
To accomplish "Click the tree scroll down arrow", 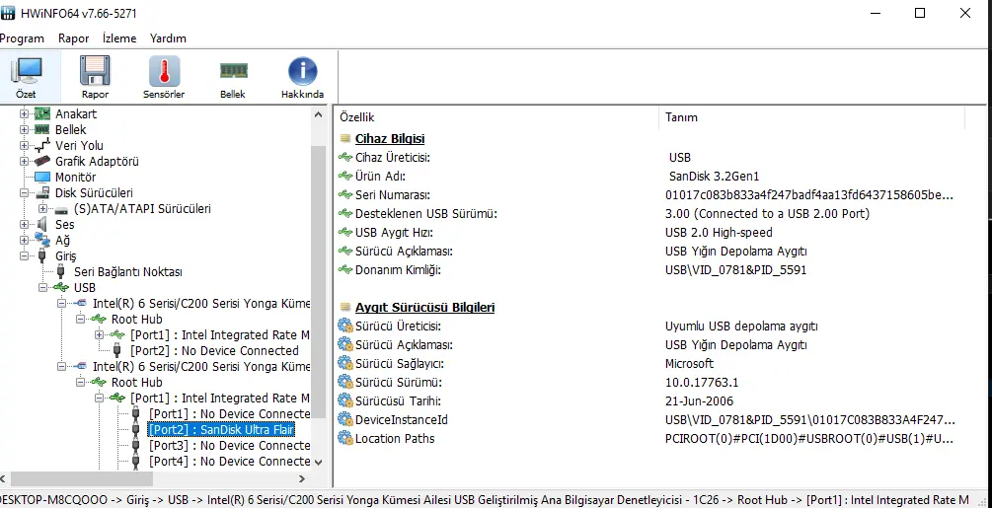I will coord(318,462).
